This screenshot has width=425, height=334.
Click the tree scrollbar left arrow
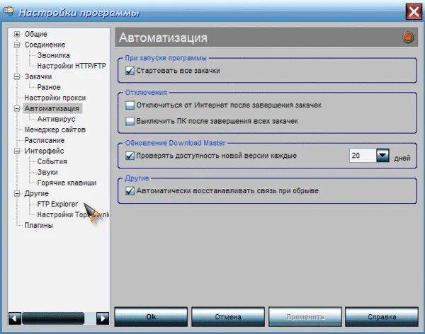[x=15, y=318]
